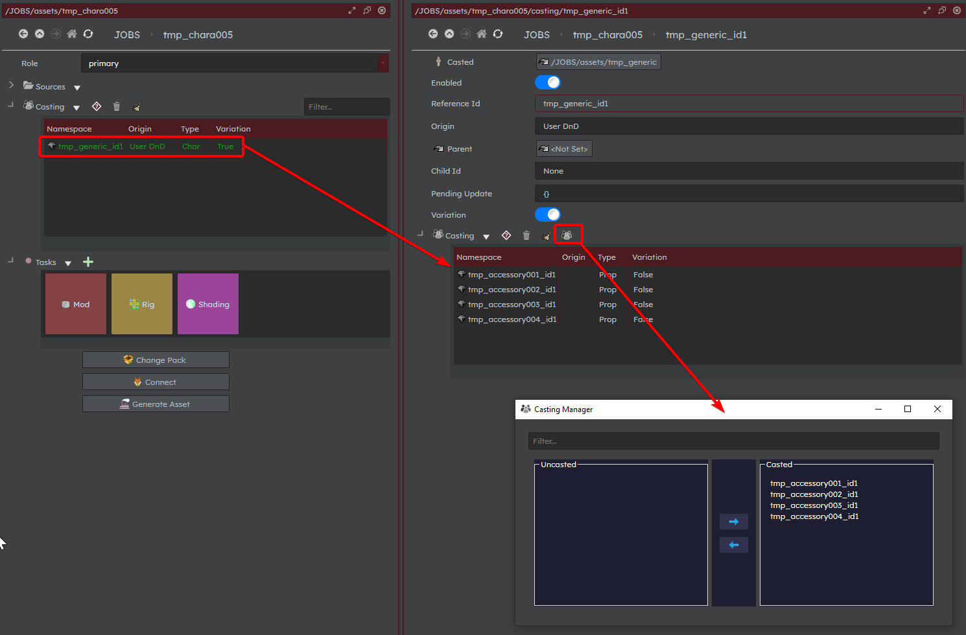Click the Reference Id field
The width and height of the screenshot is (966, 635).
749,103
